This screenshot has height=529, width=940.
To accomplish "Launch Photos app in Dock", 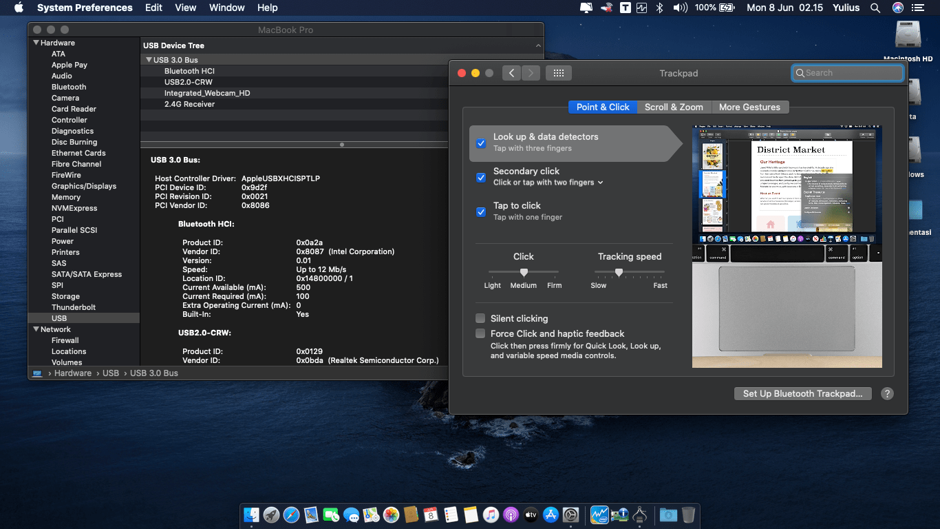I will tap(391, 515).
